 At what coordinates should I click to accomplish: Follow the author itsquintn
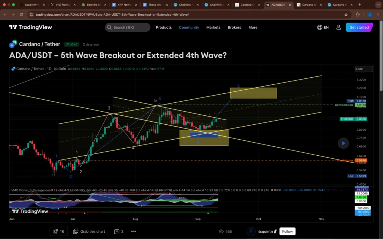click(287, 232)
